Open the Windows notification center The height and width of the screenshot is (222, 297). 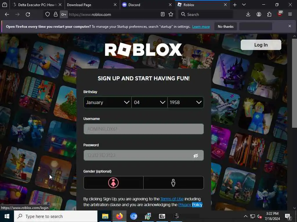(x=288, y=217)
